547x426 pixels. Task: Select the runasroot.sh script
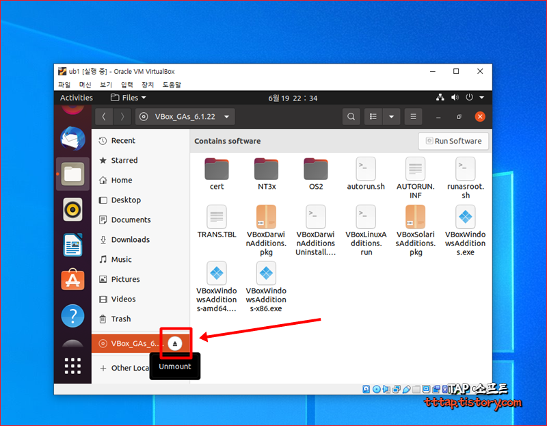coord(466,178)
